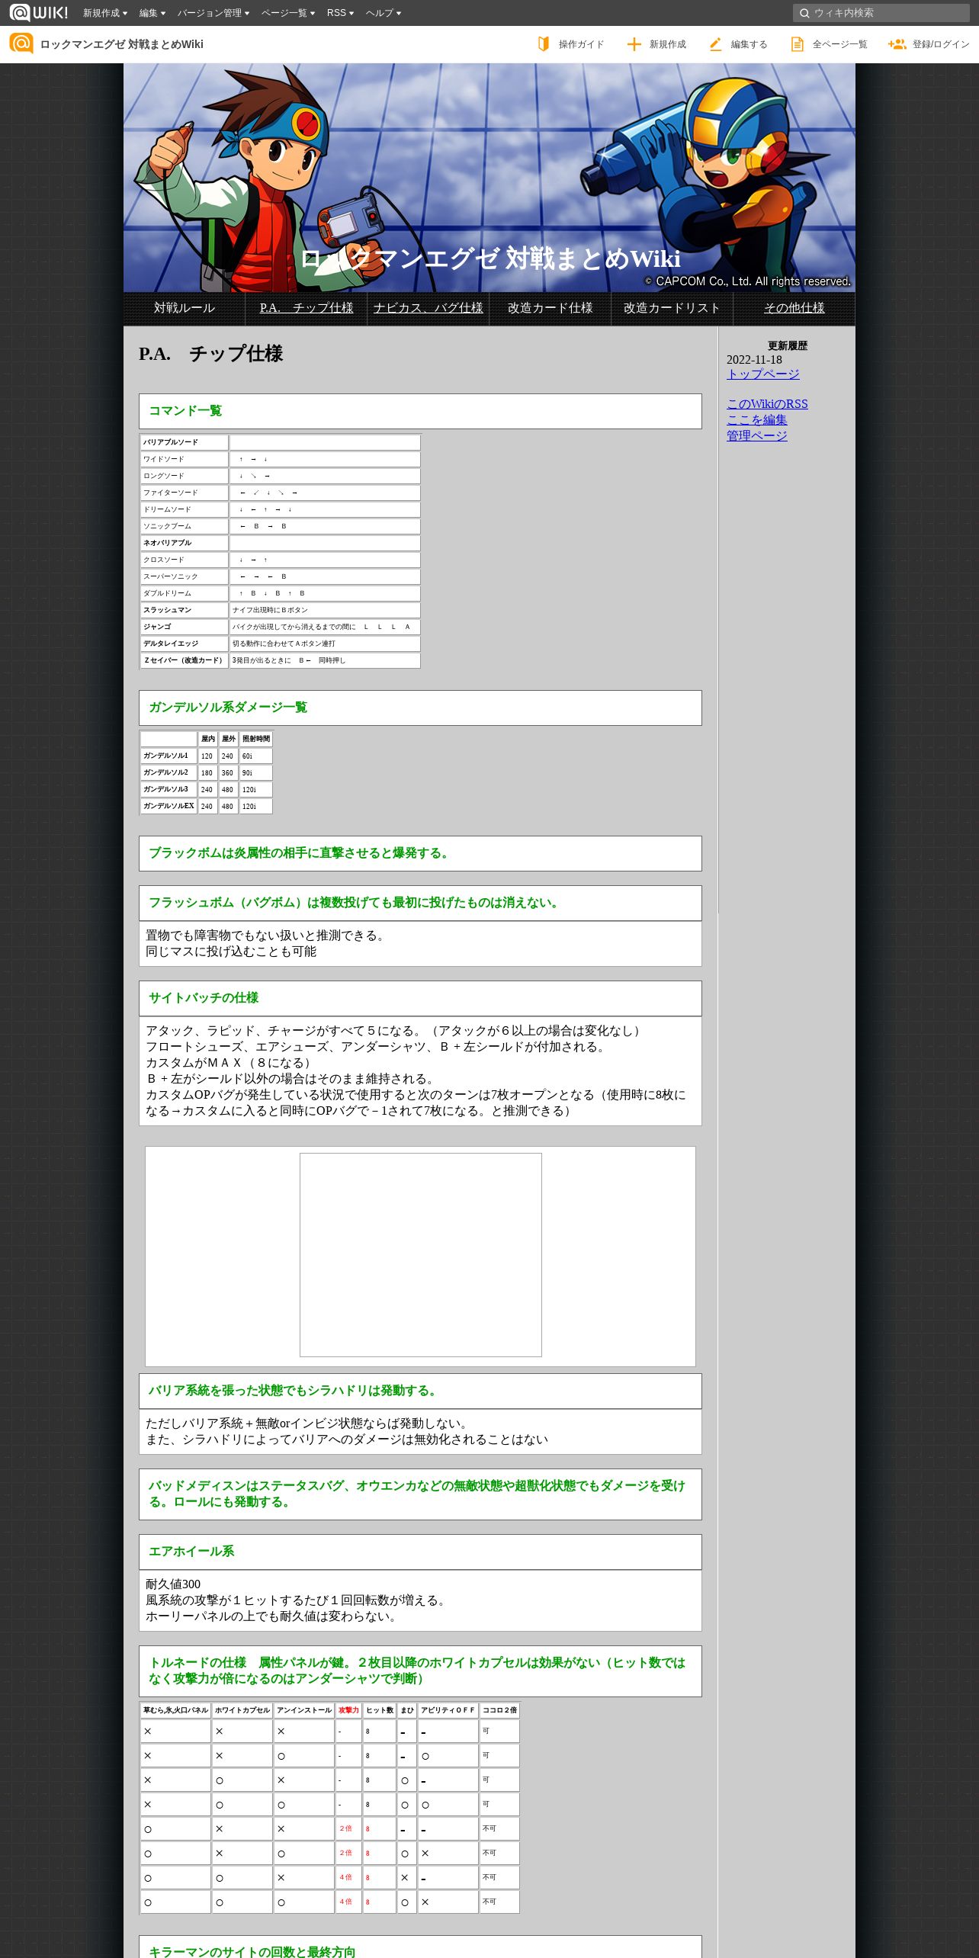Click the ガンデルソルEX row label
Viewport: 979px width, 1958px height.
[x=169, y=806]
